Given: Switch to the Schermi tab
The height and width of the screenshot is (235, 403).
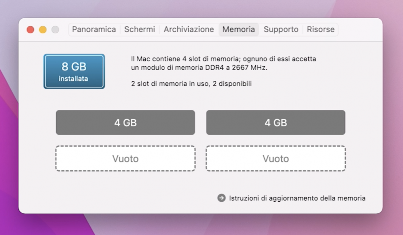Looking at the screenshot, I should [x=139, y=30].
